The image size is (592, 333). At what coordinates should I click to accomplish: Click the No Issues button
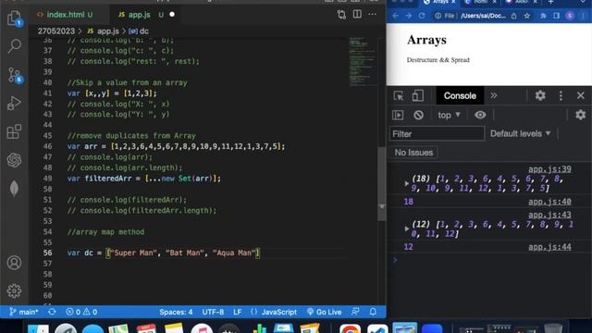(413, 153)
